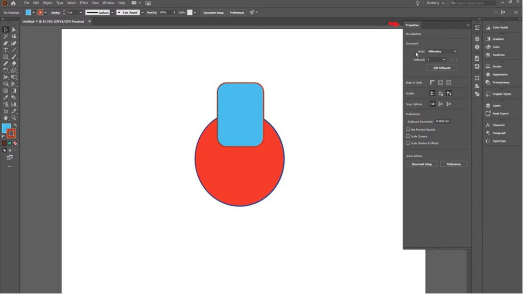This screenshot has height=294, width=523.
Task: Select the Rotate tool
Action: (6, 70)
